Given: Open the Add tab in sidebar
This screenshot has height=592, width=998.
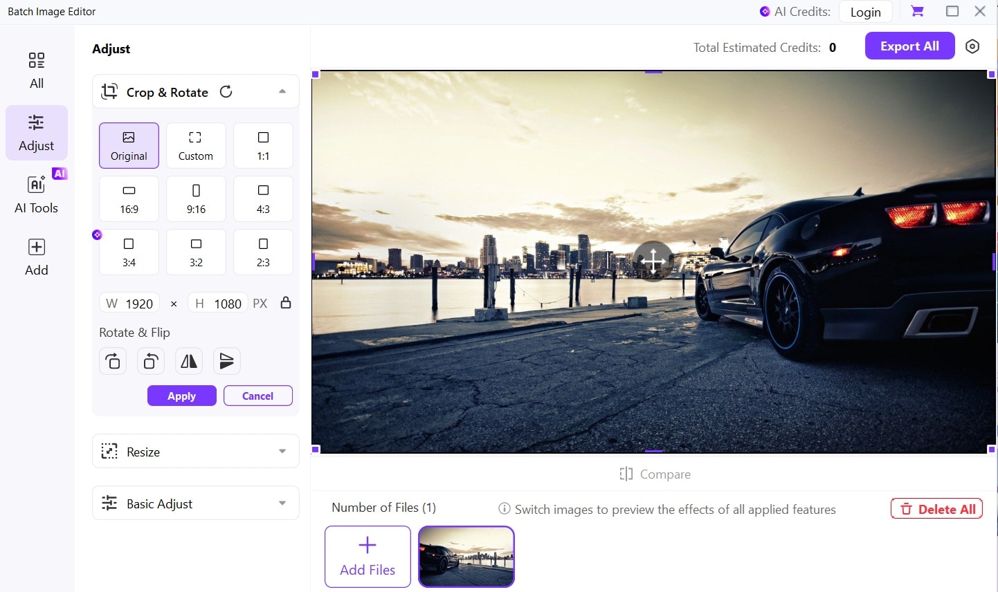Looking at the screenshot, I should click(37, 257).
